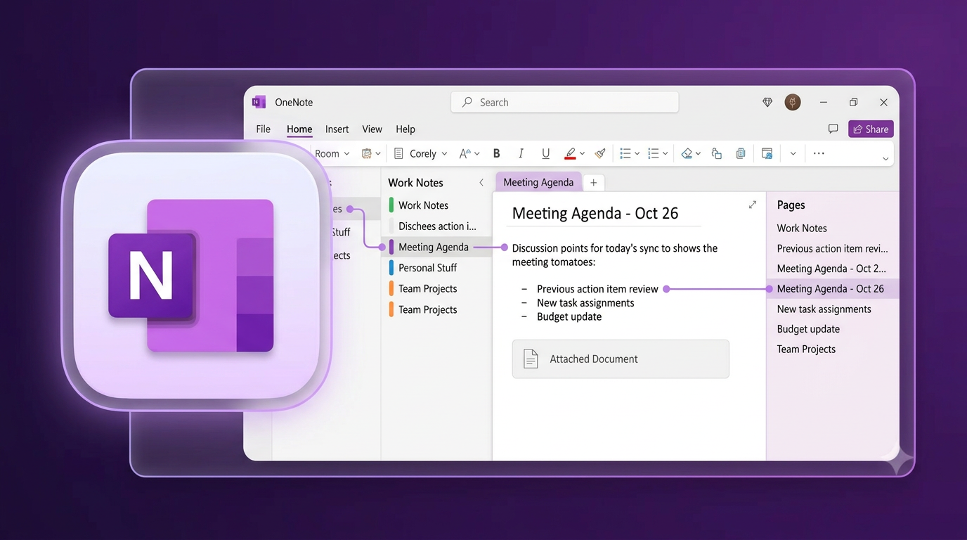The image size is (967, 540).
Task: Click the Previous action item review bullet
Action: pyautogui.click(x=597, y=289)
